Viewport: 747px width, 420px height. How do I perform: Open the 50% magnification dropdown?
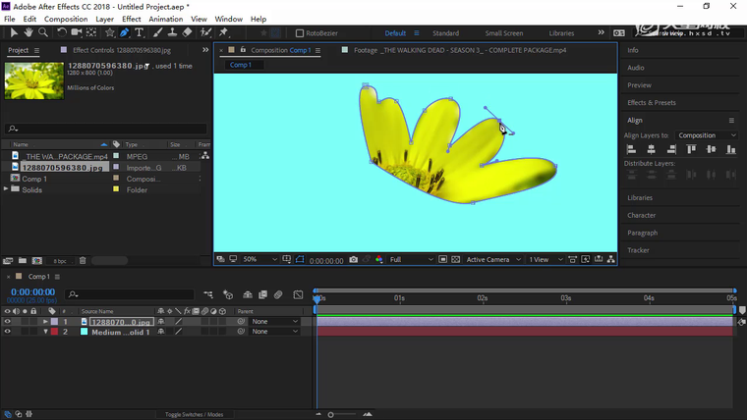(x=256, y=260)
